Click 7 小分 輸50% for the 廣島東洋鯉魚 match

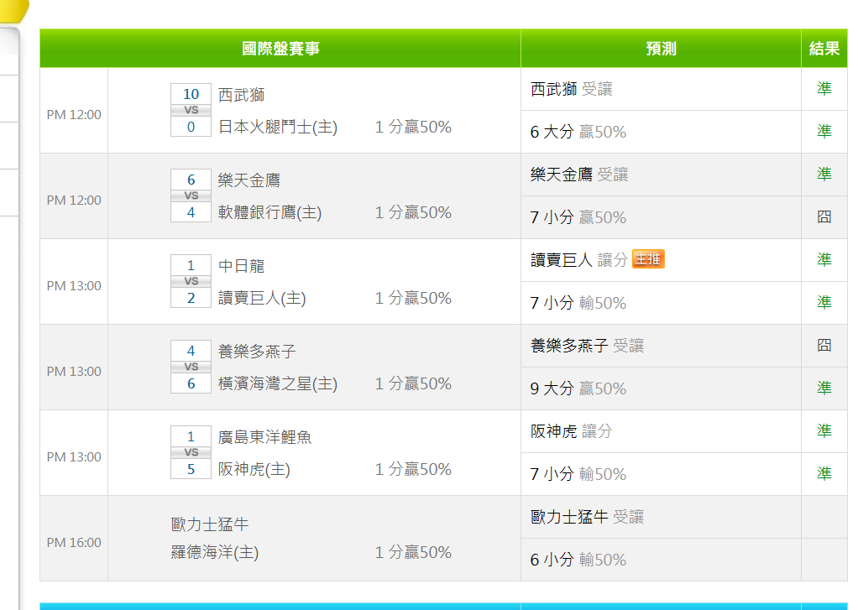pos(578,474)
